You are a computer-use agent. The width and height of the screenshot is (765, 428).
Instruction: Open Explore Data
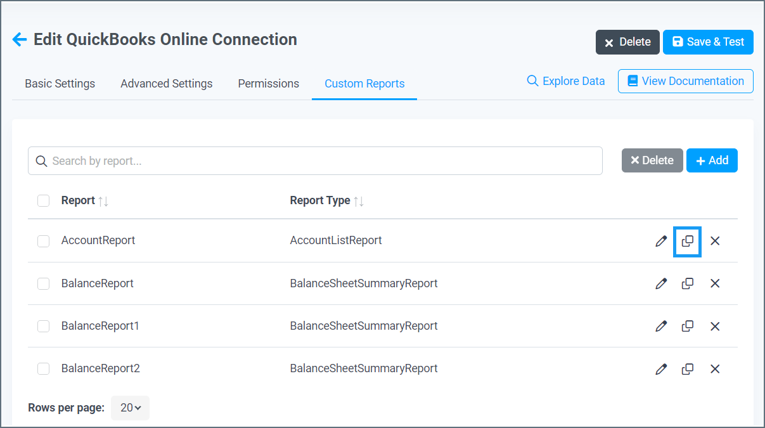click(565, 81)
